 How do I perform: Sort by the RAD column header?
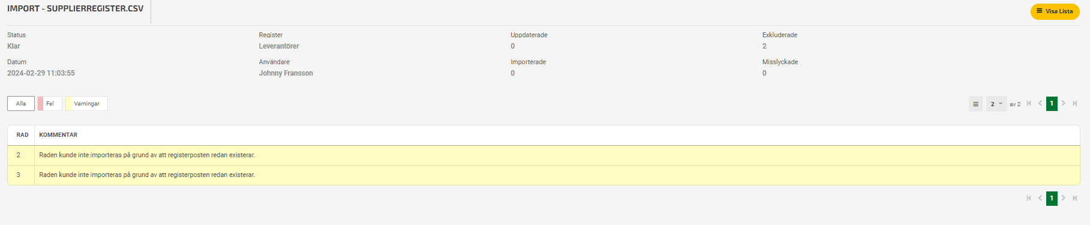pyautogui.click(x=22, y=135)
